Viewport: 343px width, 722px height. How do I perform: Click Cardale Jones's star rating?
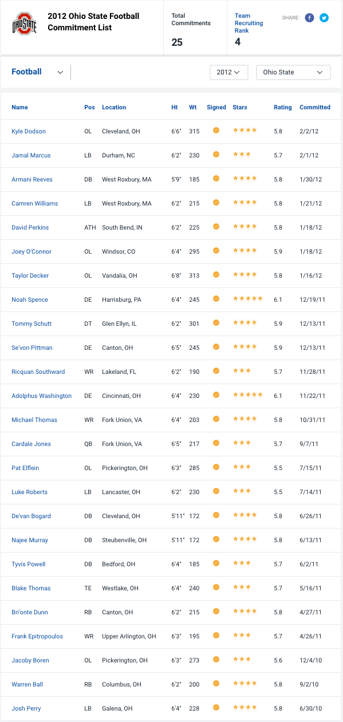pyautogui.click(x=242, y=443)
